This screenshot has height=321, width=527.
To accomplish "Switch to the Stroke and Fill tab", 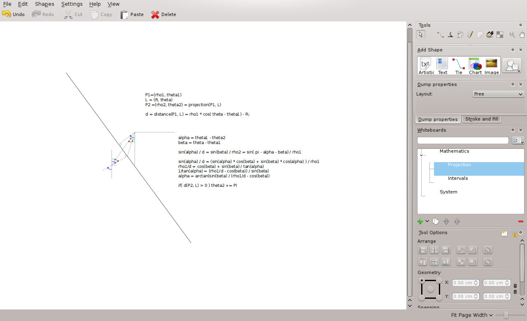I will (x=481, y=119).
